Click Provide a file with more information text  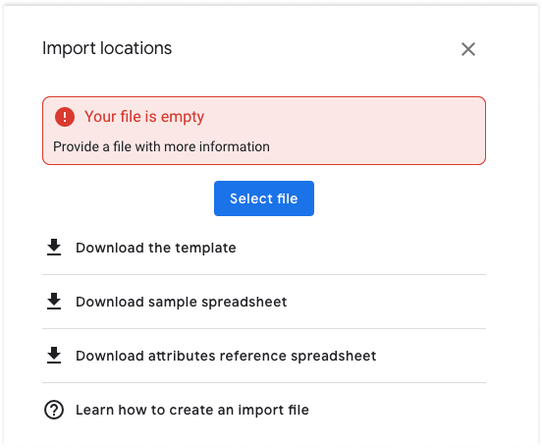(161, 146)
